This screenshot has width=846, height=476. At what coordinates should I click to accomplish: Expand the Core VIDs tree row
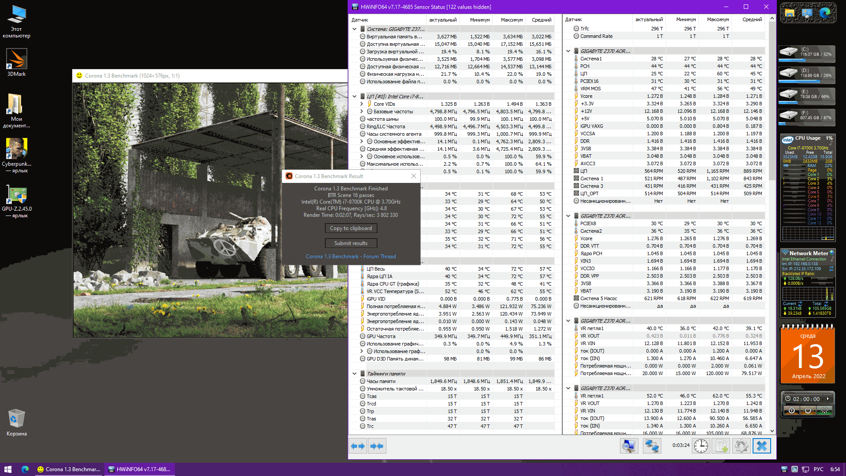coord(362,104)
